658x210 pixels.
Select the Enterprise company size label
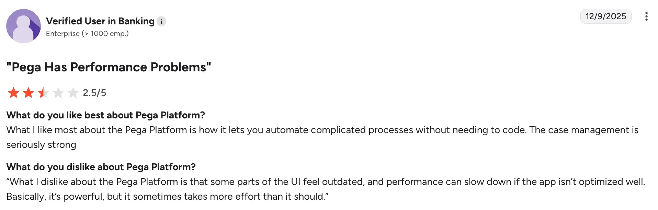tap(88, 34)
